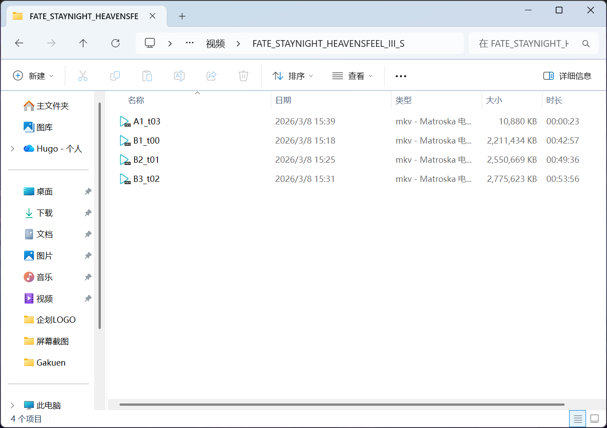Viewport: 607px width, 428px height.
Task: Open 音乐 in the sidebar
Action: (x=38, y=277)
